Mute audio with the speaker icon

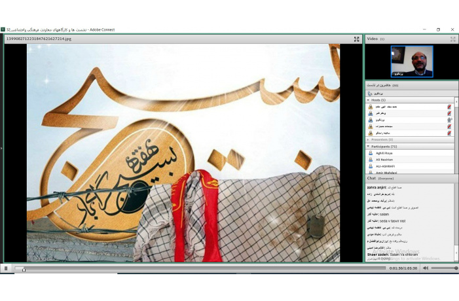(426, 268)
